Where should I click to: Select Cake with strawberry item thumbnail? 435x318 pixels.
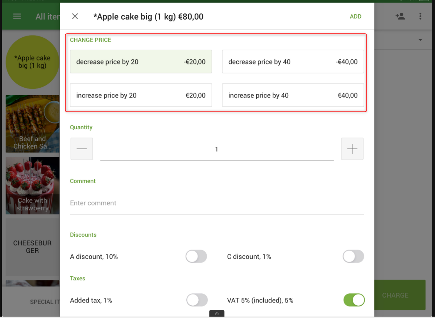33,185
